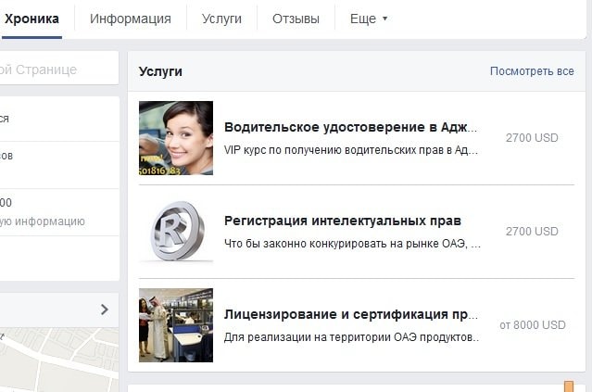This screenshot has height=392, width=592.
Task: Click the right chevron arrow above the map
Action: point(105,310)
